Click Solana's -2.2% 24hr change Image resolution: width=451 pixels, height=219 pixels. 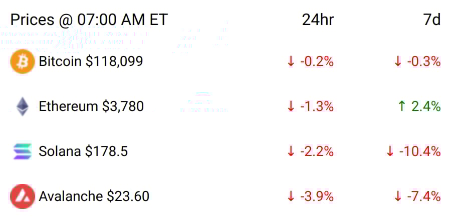[x=317, y=151]
